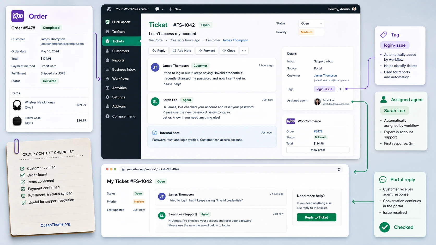Add a tag with the plus button
This screenshot has height=245, width=436.
(340, 89)
